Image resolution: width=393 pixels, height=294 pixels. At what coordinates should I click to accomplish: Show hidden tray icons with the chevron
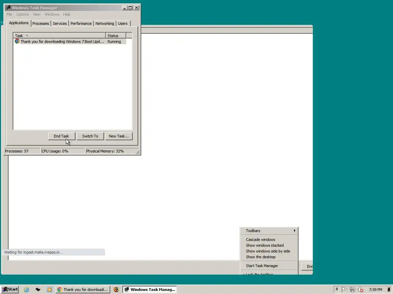point(337,290)
